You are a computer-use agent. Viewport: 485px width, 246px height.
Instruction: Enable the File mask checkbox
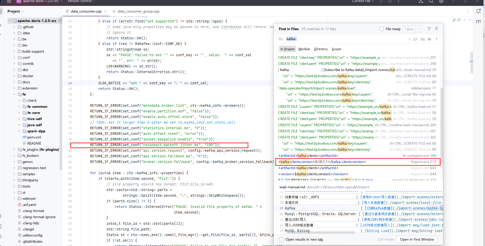click(x=382, y=29)
